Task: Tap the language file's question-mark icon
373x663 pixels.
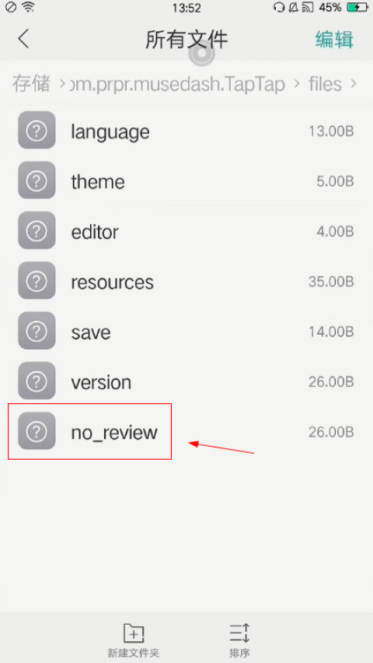Action: coord(37,130)
